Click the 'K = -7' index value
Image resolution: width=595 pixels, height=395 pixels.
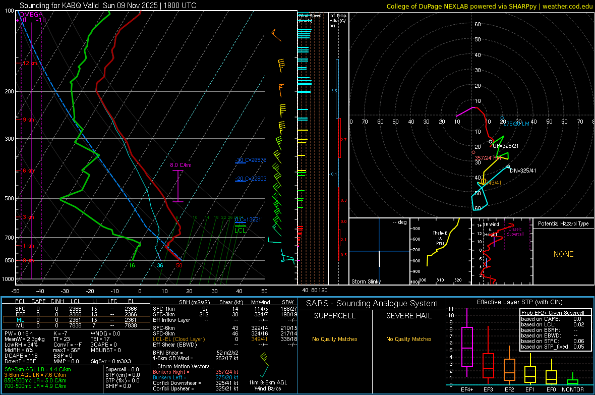pos(61,333)
